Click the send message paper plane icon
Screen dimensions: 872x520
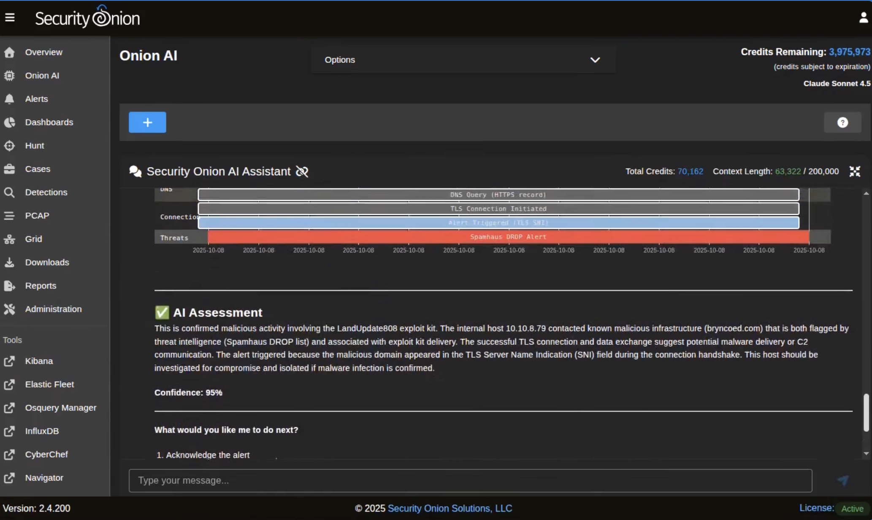tap(843, 480)
